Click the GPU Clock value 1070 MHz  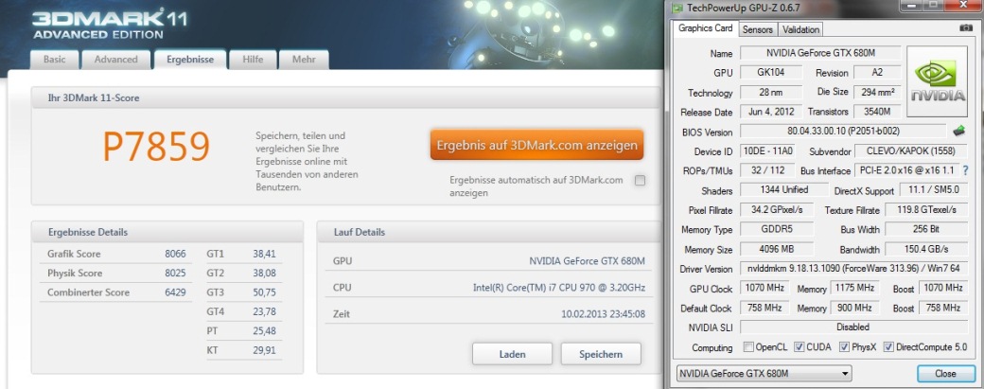[x=765, y=288]
